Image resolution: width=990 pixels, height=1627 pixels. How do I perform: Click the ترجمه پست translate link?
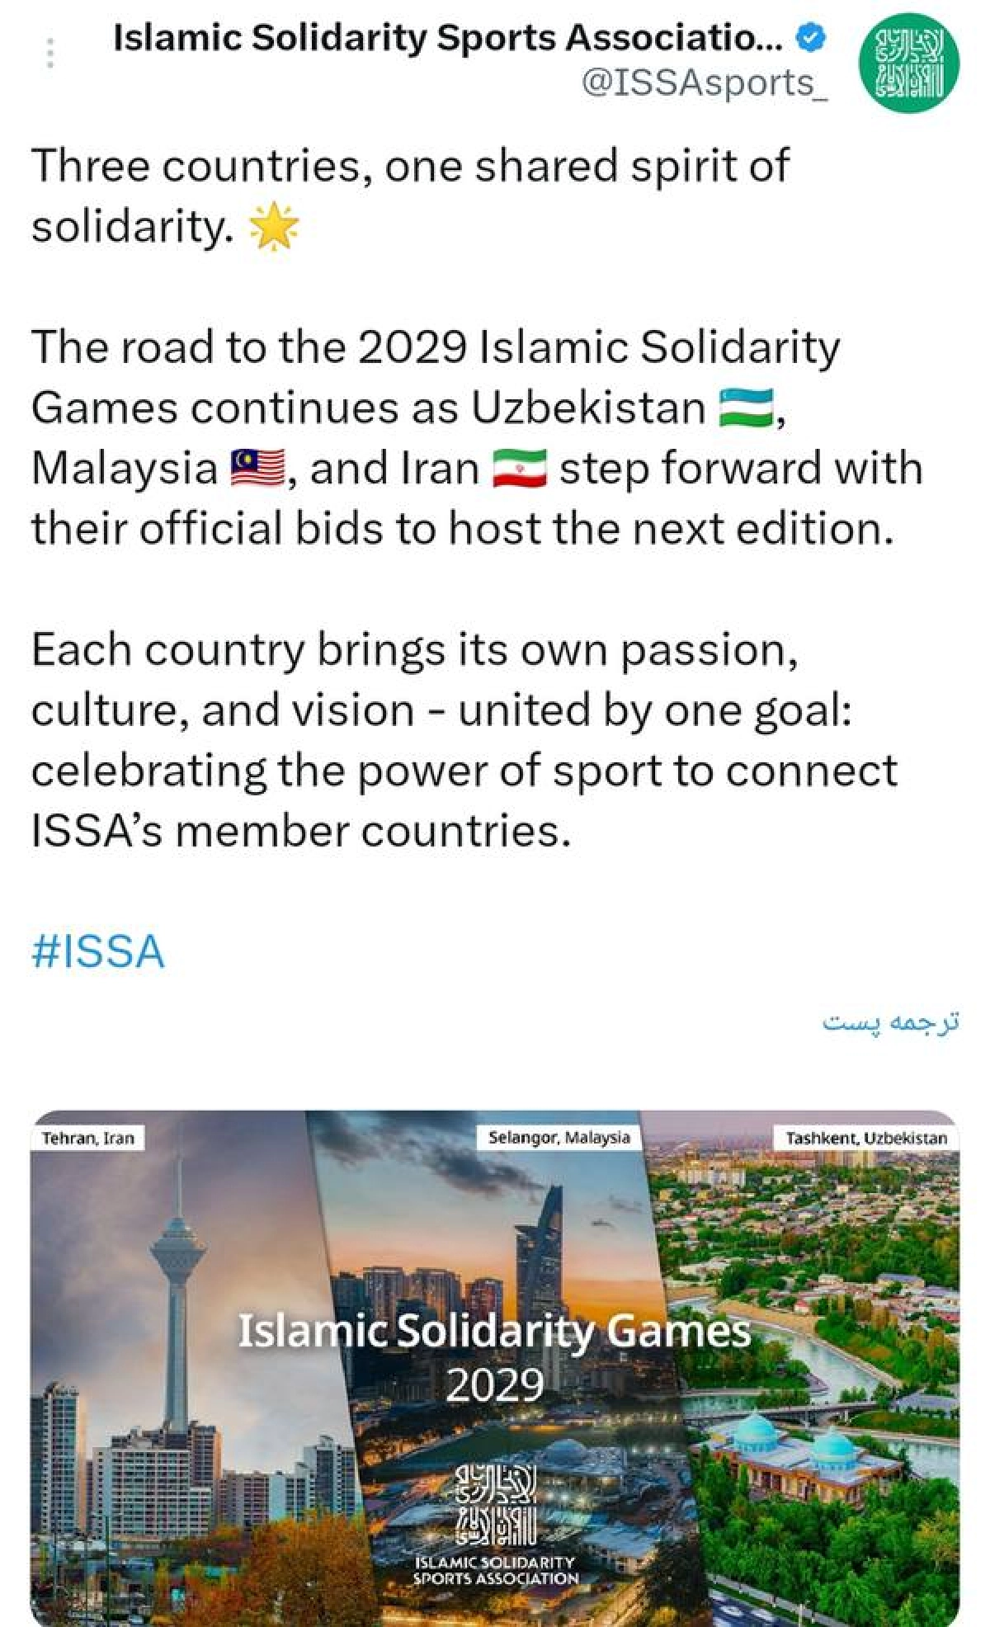891,1022
